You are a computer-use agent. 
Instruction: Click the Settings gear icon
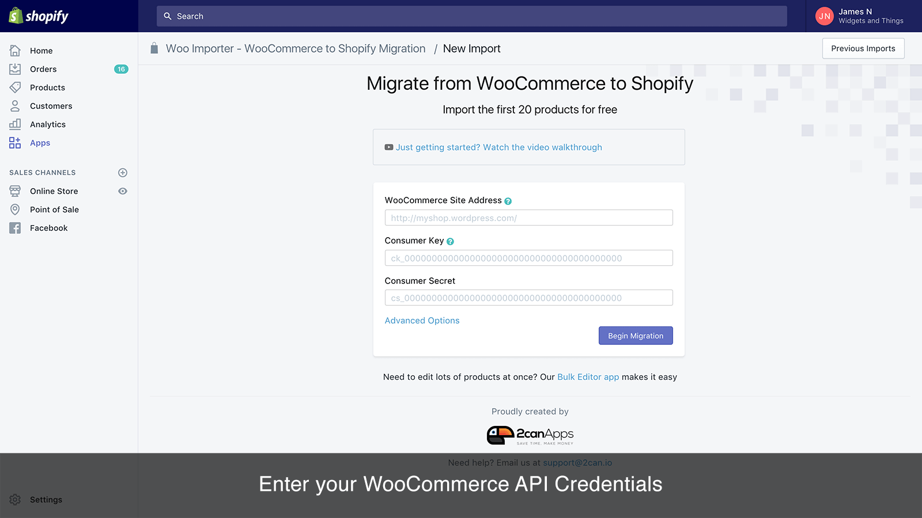pos(15,500)
